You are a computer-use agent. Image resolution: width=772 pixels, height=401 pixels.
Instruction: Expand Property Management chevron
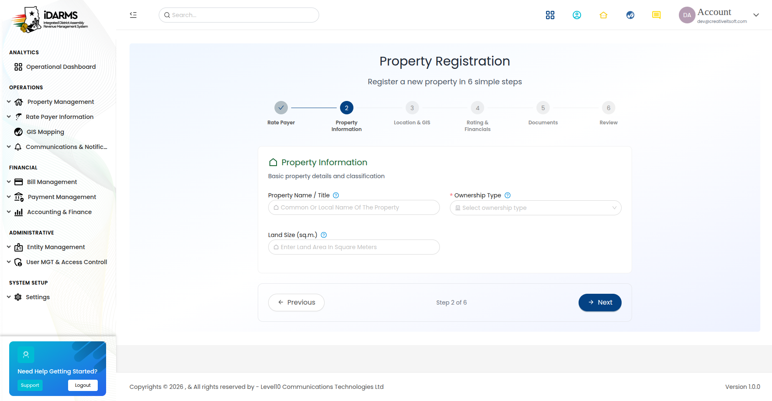pyautogui.click(x=9, y=102)
